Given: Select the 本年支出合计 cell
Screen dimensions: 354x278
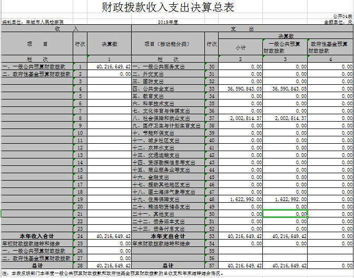Looking at the screenshot, I should (168, 236).
